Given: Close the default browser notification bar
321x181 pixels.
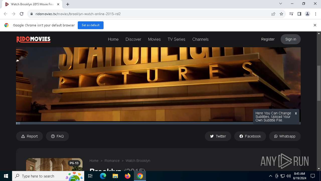Looking at the screenshot, I should tap(315, 25).
